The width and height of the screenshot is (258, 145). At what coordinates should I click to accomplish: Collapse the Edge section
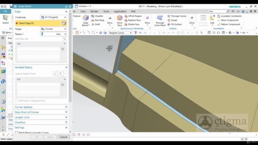[66, 12]
